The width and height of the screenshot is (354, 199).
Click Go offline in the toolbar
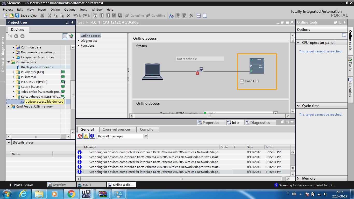[x=155, y=16]
